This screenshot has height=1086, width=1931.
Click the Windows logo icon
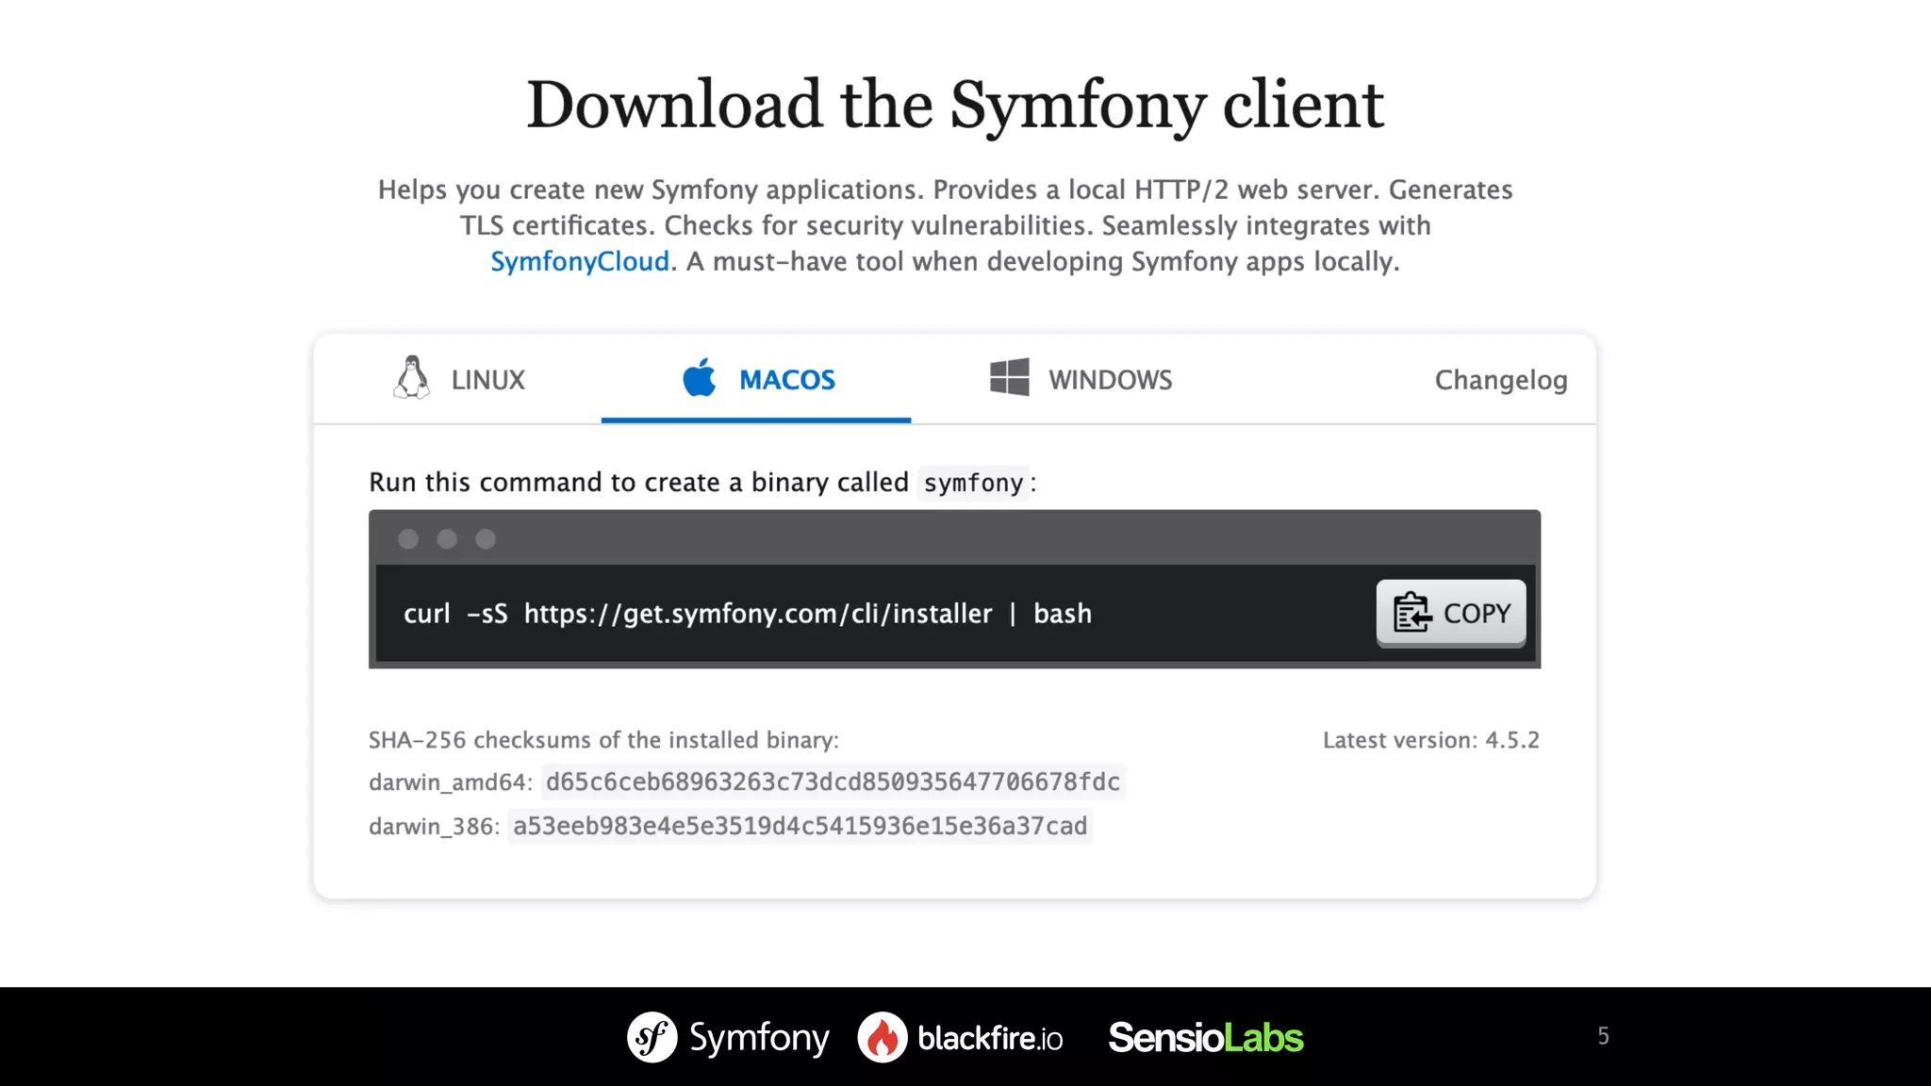(x=1009, y=378)
